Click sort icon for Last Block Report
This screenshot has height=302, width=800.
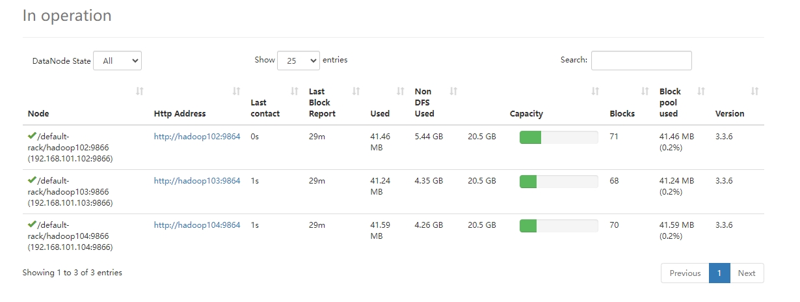[x=356, y=92]
